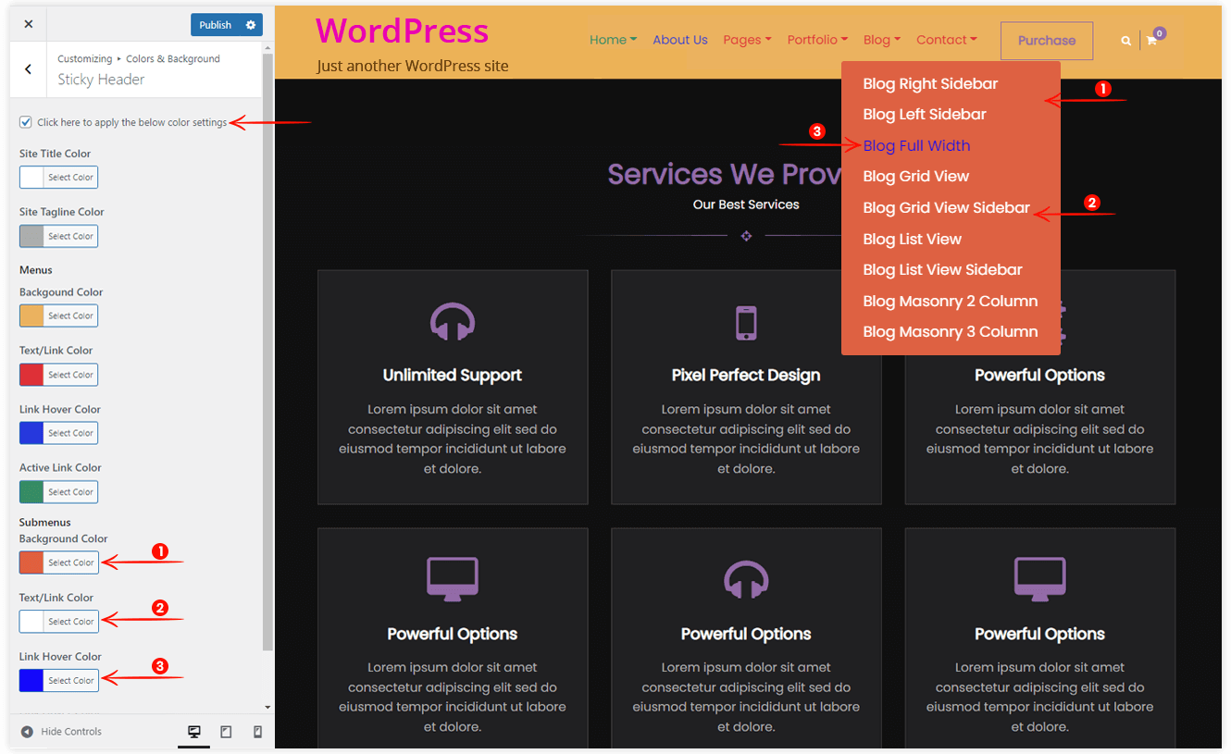Switch to tablet preview device icon
The width and height of the screenshot is (1231, 754).
[226, 732]
